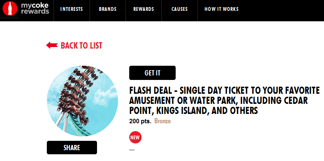
Task: Click the red Coca-Cola bottle logo icon
Action: coord(10,9)
